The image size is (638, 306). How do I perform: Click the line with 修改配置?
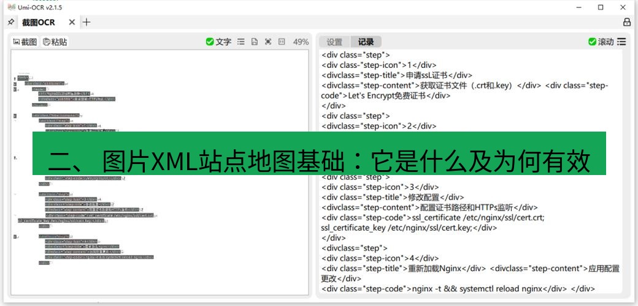coord(393,197)
